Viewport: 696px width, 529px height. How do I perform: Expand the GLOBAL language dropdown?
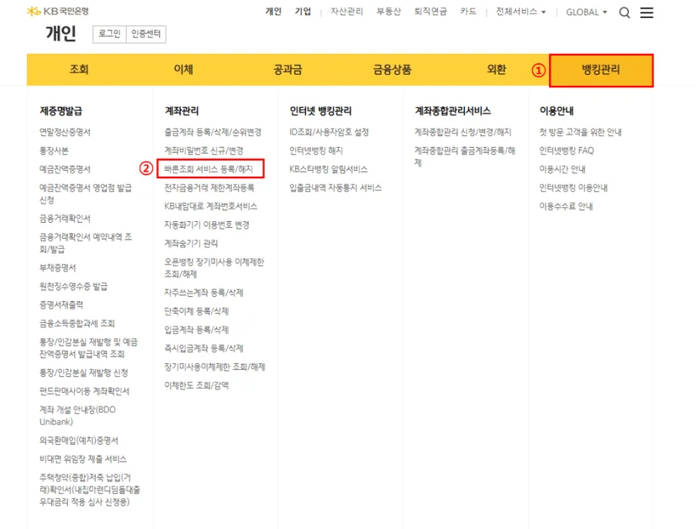(x=587, y=13)
